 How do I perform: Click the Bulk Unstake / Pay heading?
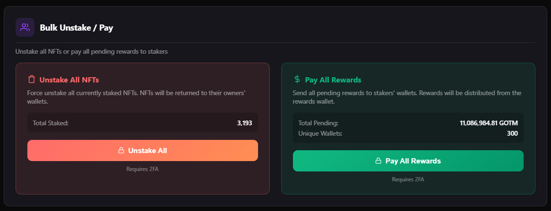pyautogui.click(x=76, y=28)
